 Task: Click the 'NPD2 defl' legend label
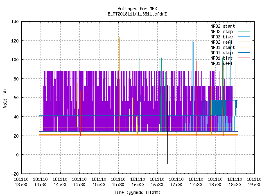221,42
